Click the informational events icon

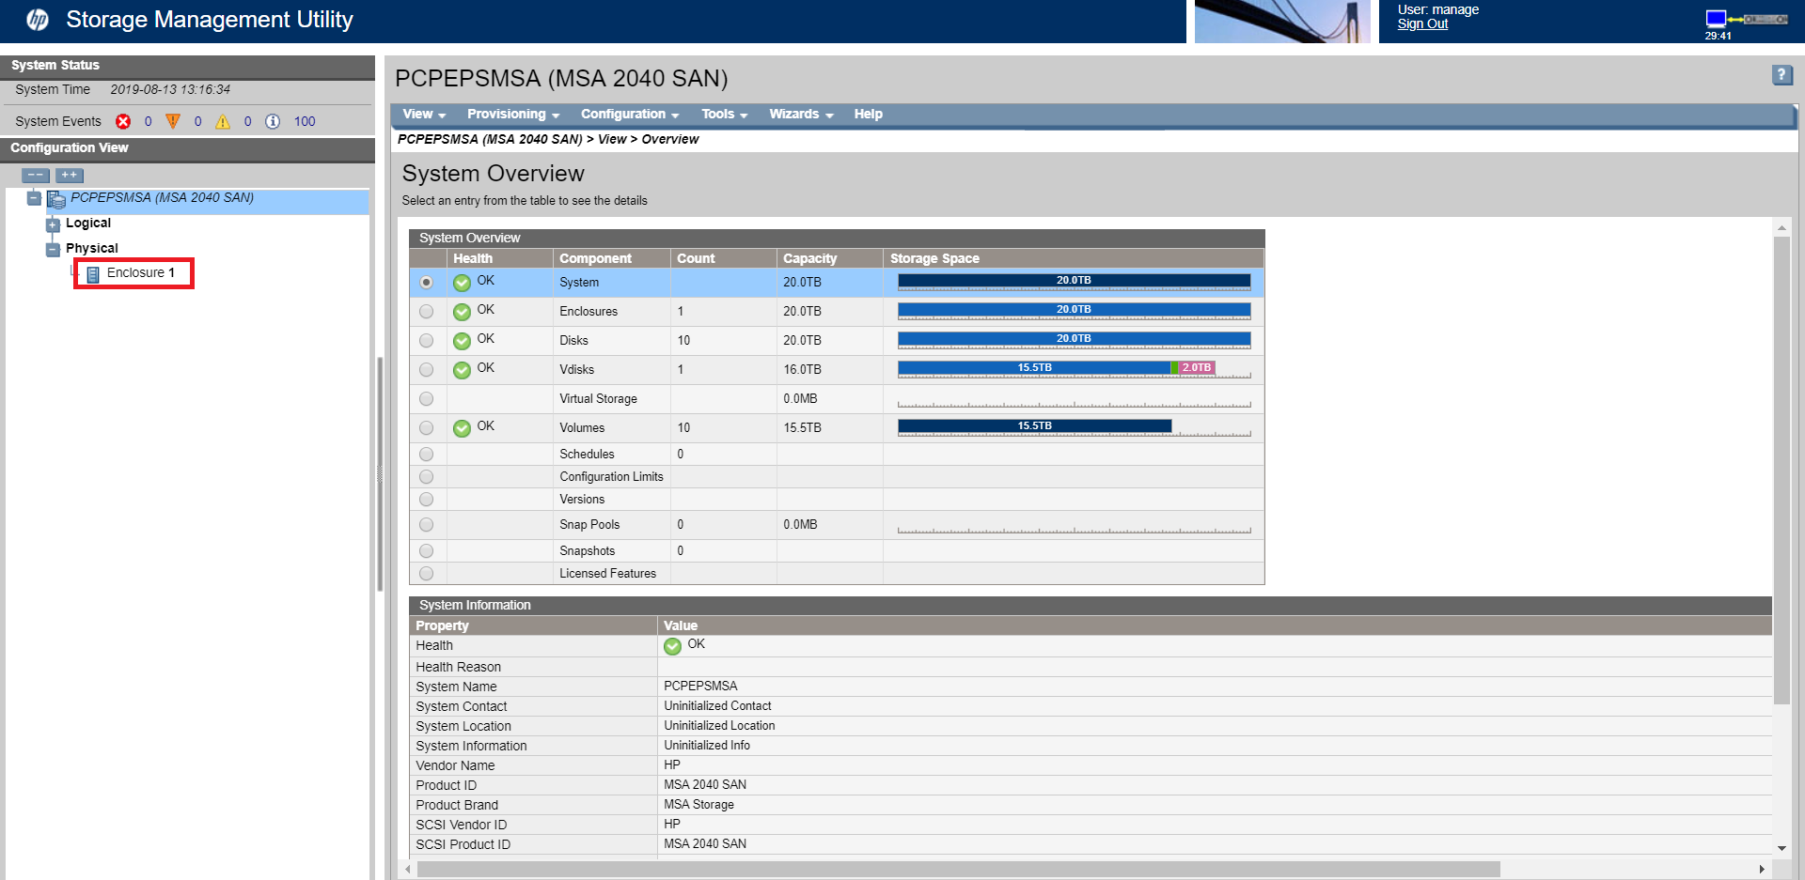[x=273, y=121]
